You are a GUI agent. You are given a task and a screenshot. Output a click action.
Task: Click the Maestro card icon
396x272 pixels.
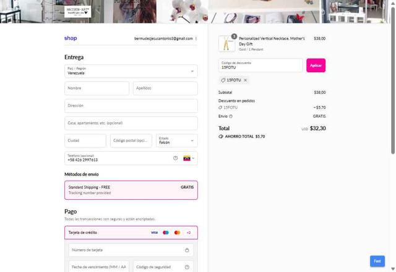(x=166, y=233)
